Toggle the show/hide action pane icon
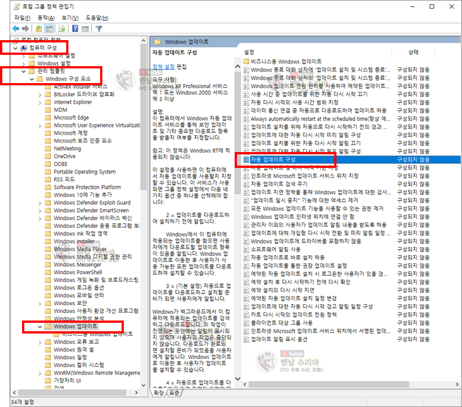 [85, 29]
